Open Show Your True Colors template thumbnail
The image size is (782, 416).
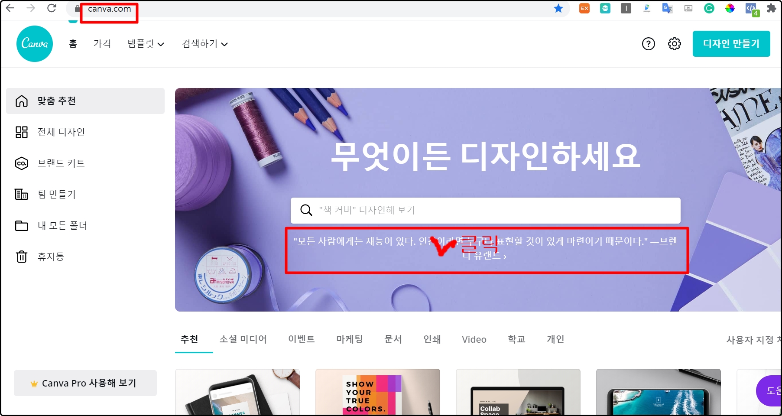click(x=378, y=392)
